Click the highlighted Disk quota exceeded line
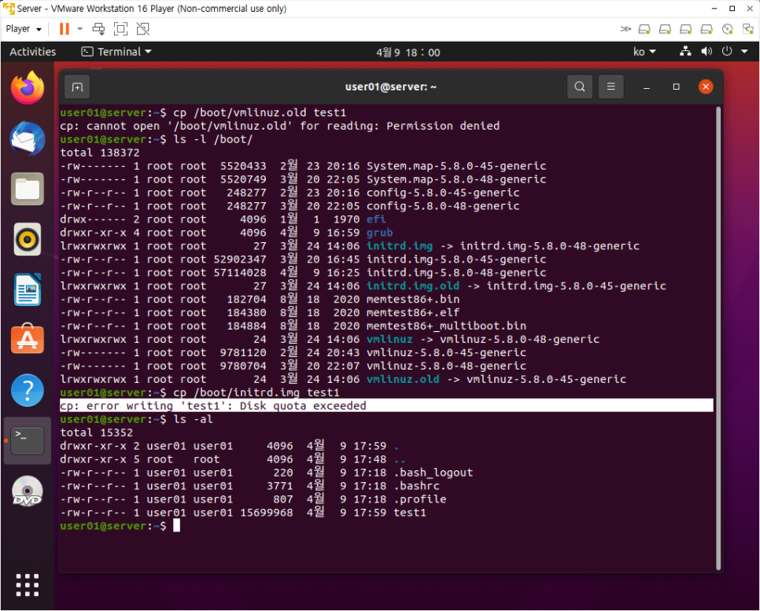This screenshot has width=760, height=611. click(x=386, y=406)
